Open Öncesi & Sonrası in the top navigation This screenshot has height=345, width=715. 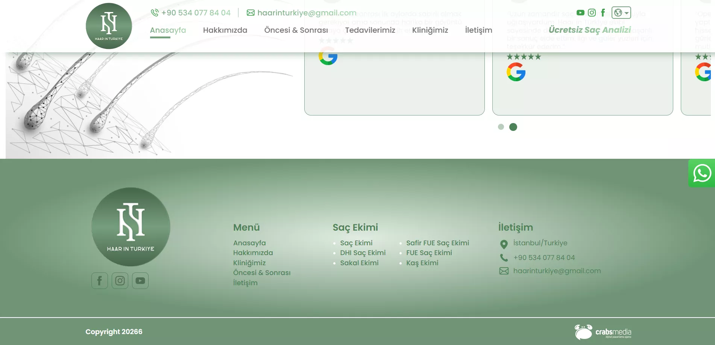click(x=296, y=30)
